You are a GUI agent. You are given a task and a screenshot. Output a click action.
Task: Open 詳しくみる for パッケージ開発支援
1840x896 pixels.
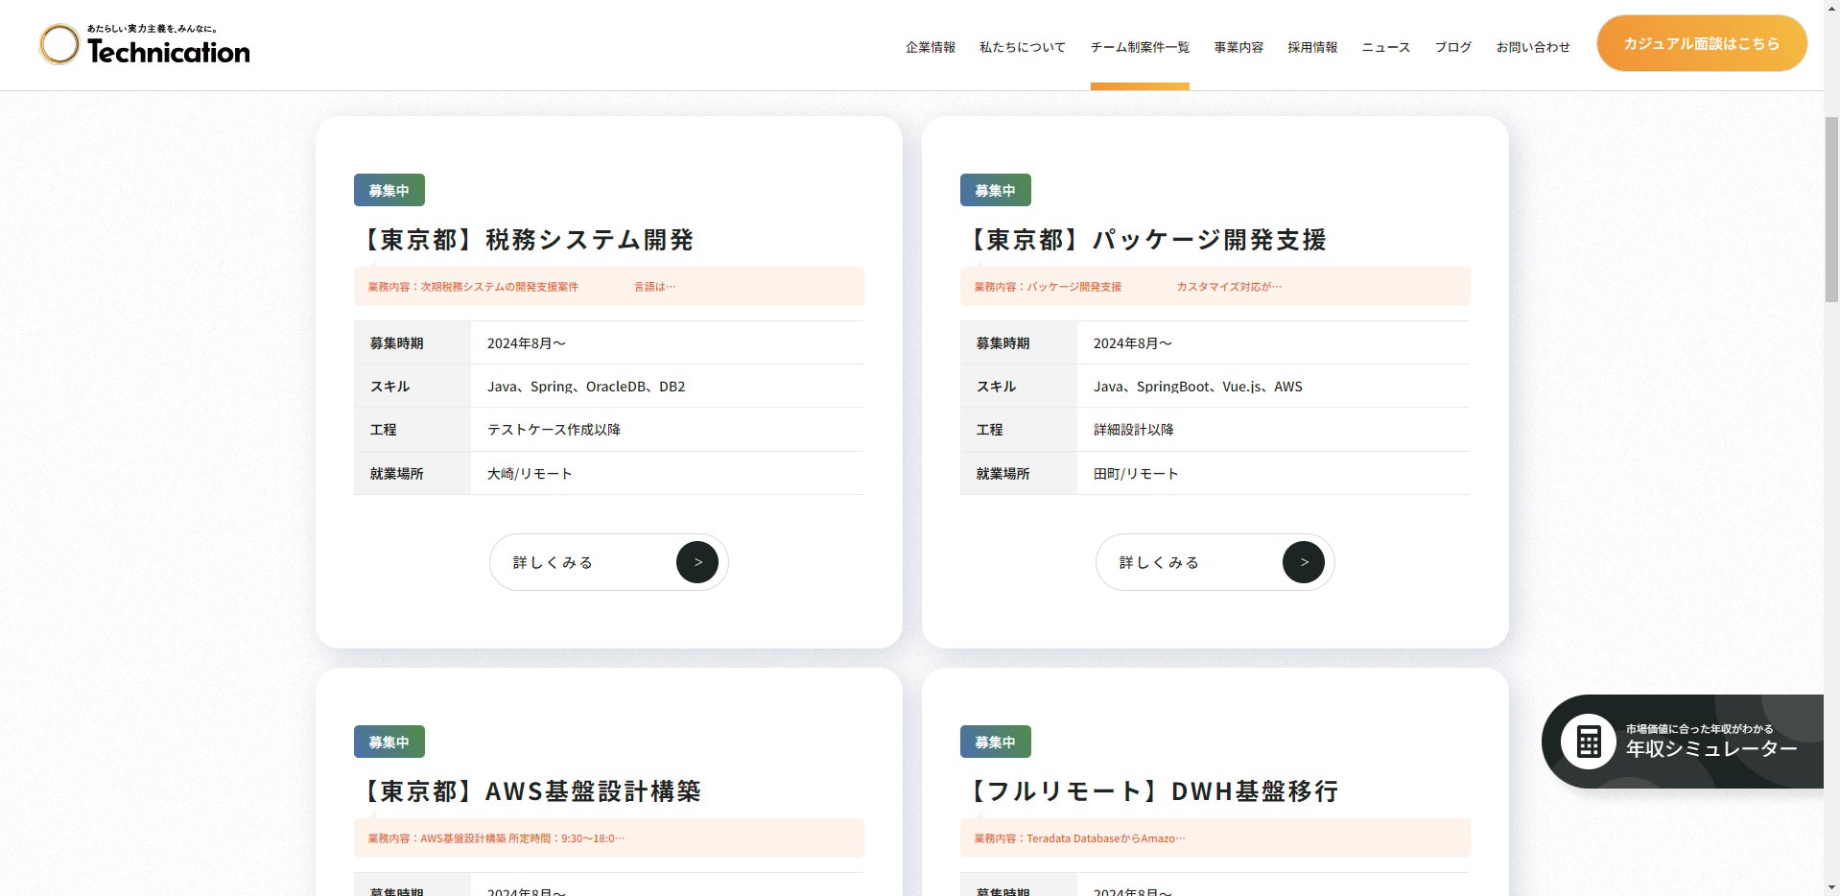point(1215,562)
